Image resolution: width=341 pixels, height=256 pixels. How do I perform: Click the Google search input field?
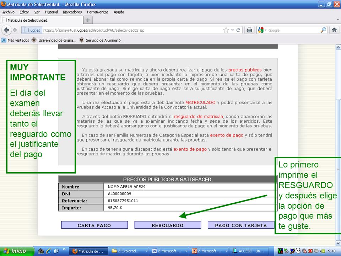[x=294, y=30]
